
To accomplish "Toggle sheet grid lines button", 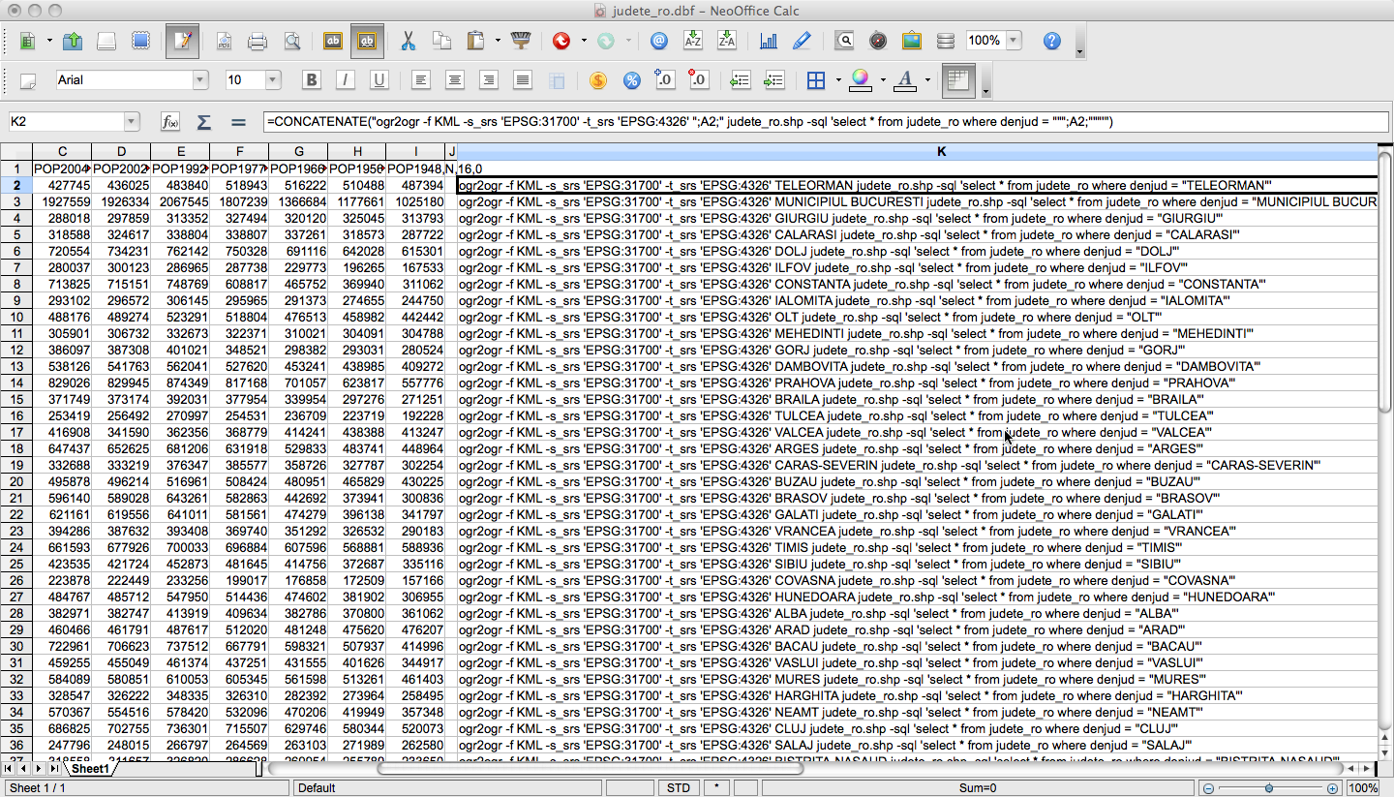I will pos(957,80).
